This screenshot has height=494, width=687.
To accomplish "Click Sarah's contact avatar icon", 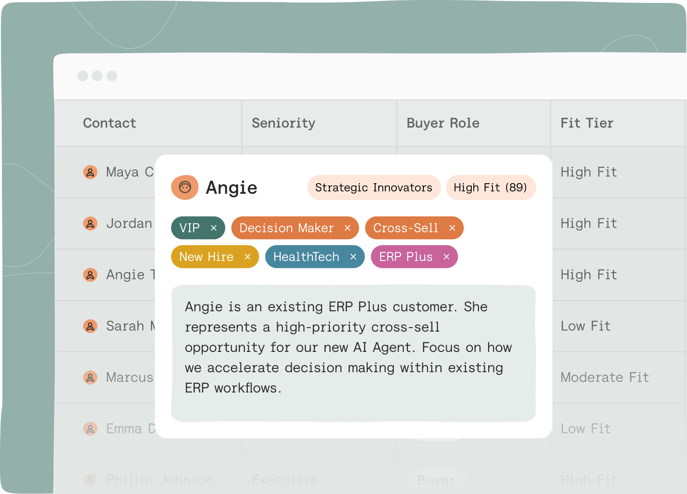I will click(x=90, y=326).
